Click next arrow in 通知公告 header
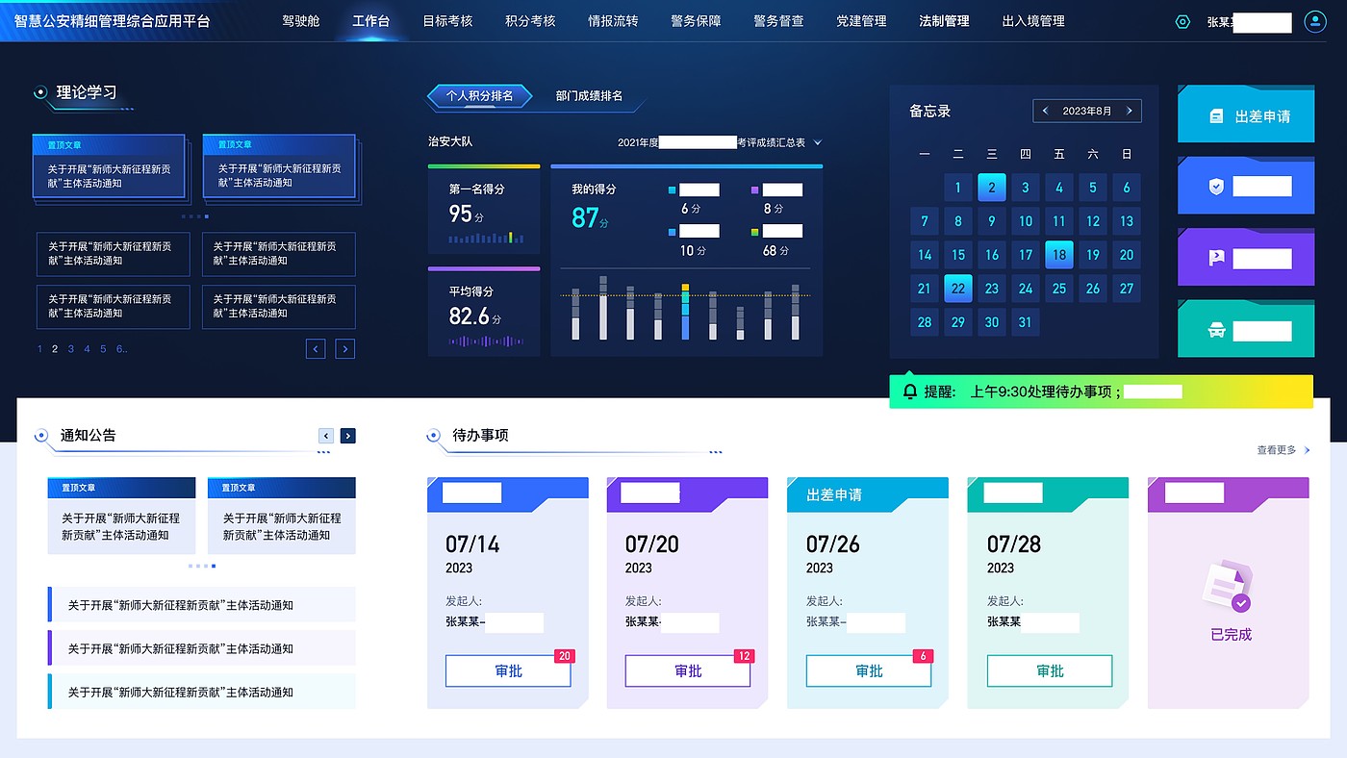Viewport: 1347px width, 758px height. pos(348,436)
